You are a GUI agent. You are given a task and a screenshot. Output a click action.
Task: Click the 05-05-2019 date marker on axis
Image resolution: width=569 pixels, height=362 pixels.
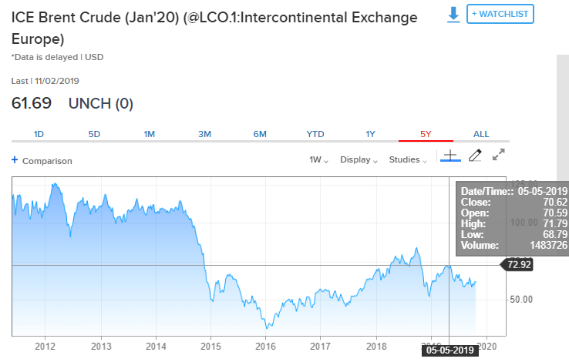click(x=449, y=350)
